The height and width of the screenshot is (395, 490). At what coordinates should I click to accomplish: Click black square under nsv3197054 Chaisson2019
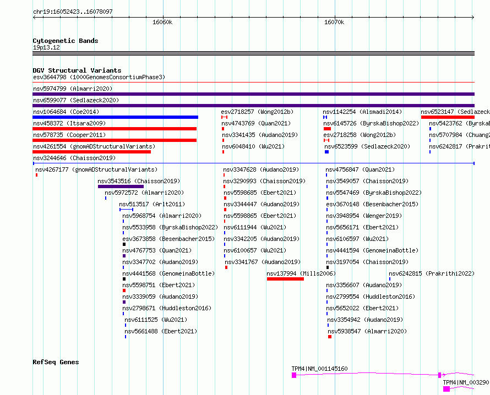click(x=328, y=267)
